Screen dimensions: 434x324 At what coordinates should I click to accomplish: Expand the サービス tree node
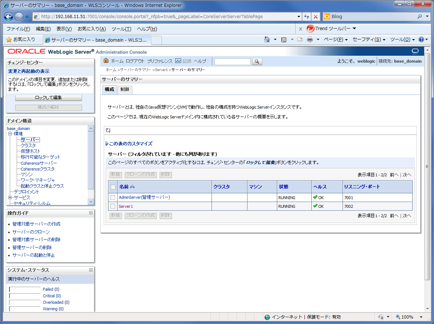tap(10, 198)
